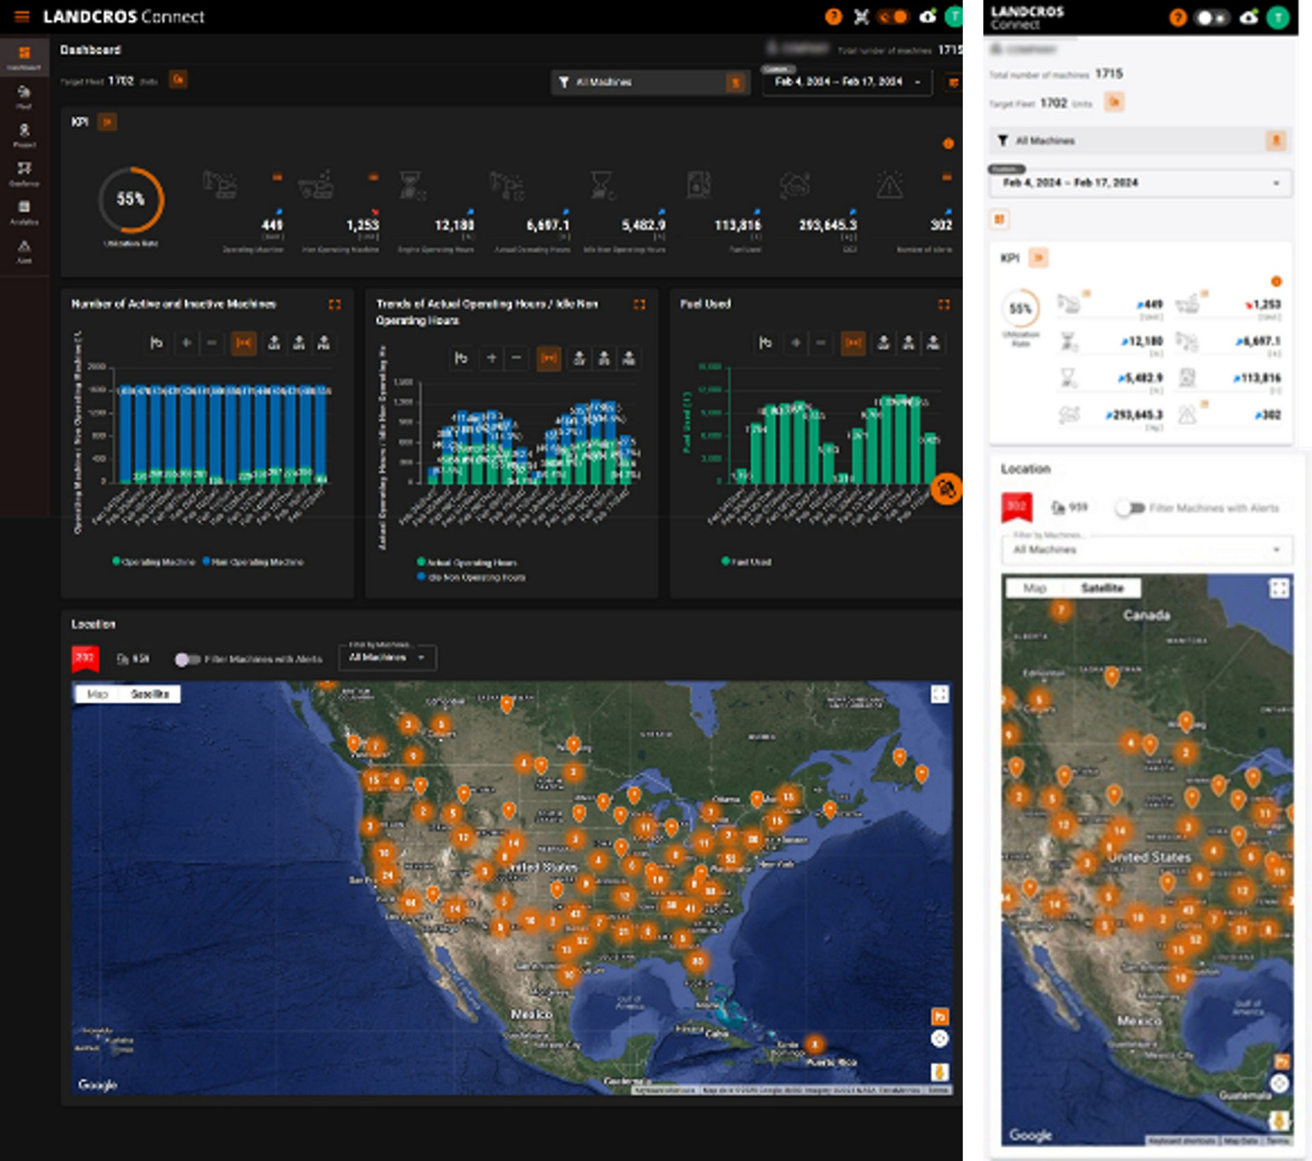Switch desktop map to Satellite view
Screen dimensions: 1312x1161
point(150,695)
